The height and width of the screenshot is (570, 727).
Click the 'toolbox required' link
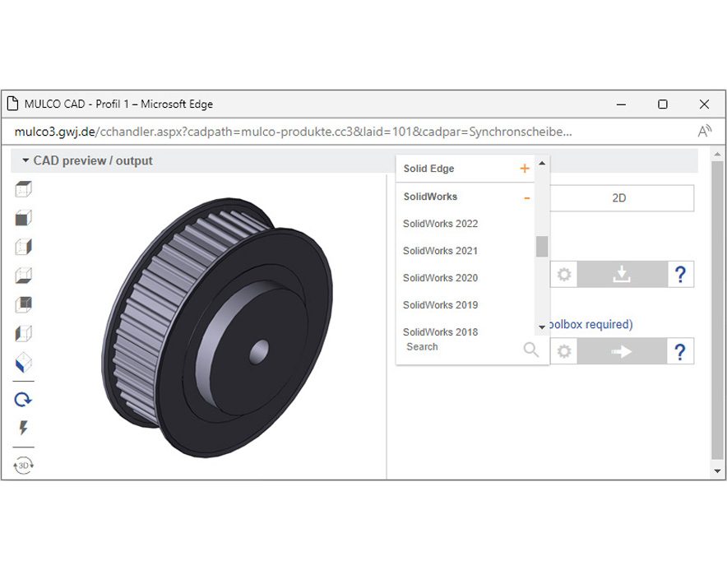coord(591,324)
